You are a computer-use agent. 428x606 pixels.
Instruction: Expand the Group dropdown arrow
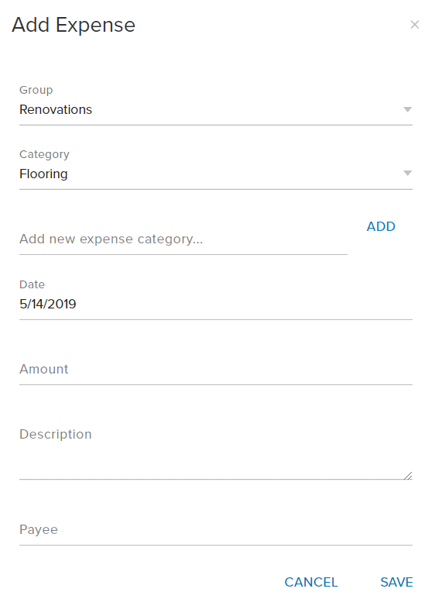click(x=408, y=110)
